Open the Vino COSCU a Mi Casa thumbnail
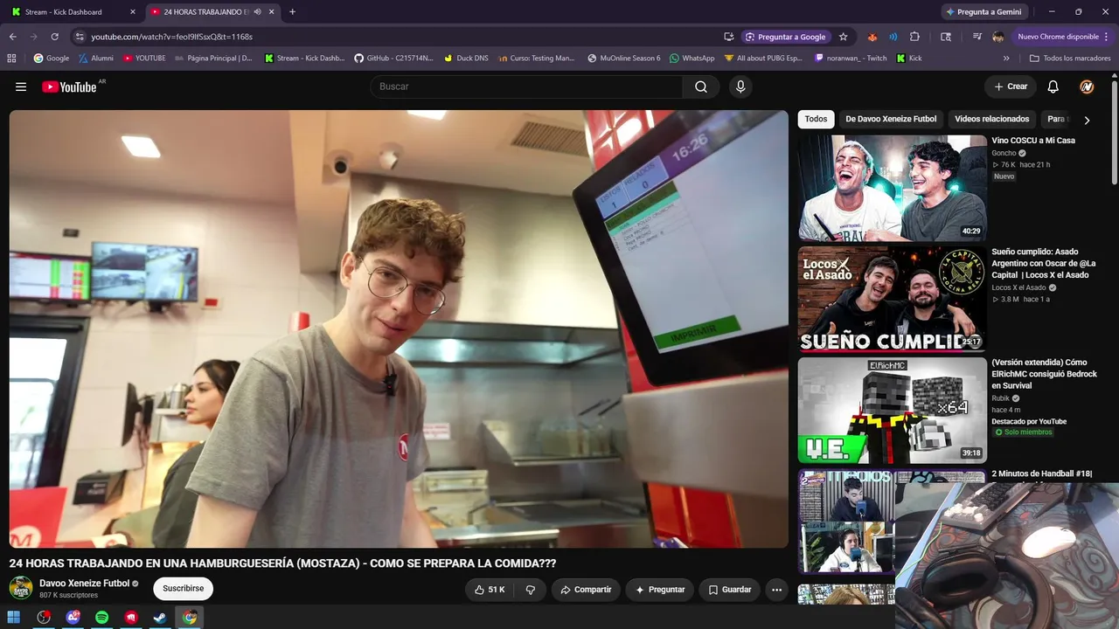 pyautogui.click(x=892, y=188)
